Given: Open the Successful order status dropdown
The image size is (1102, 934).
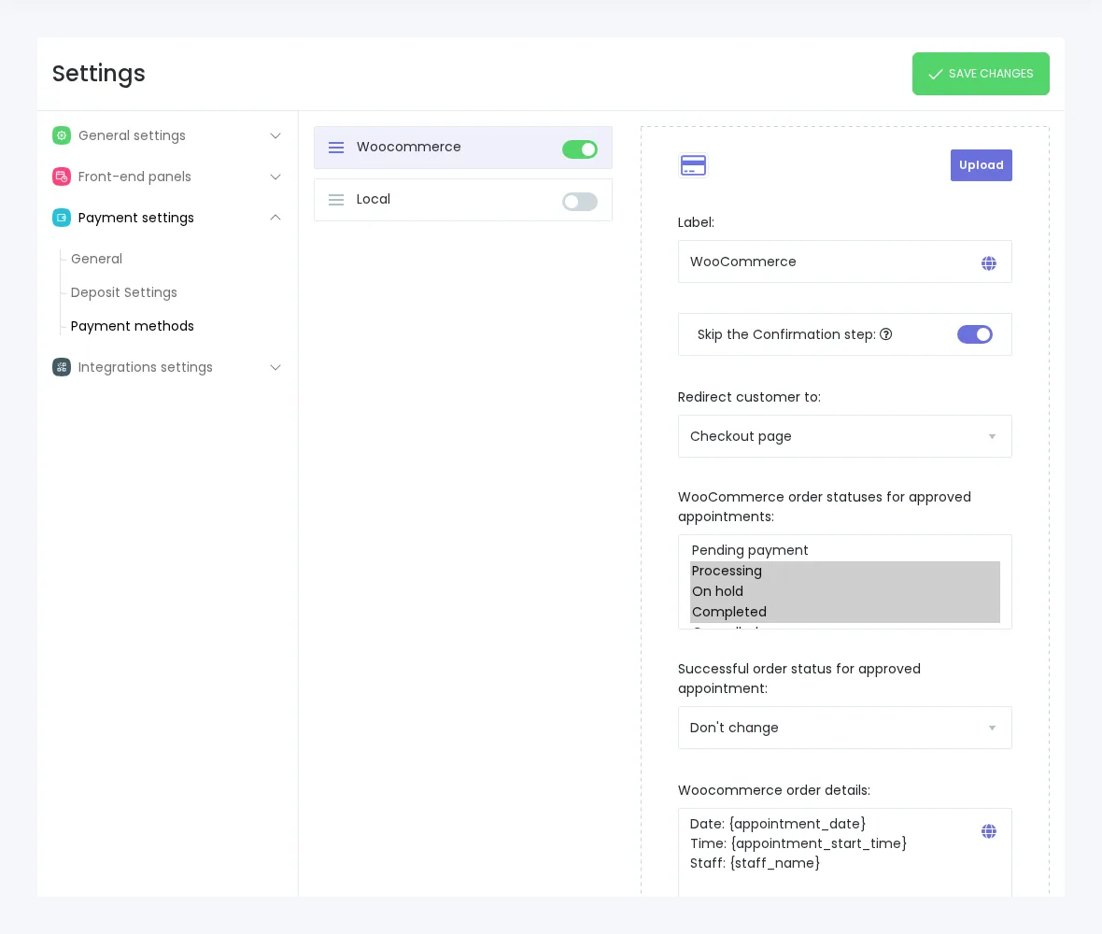Looking at the screenshot, I should (845, 728).
